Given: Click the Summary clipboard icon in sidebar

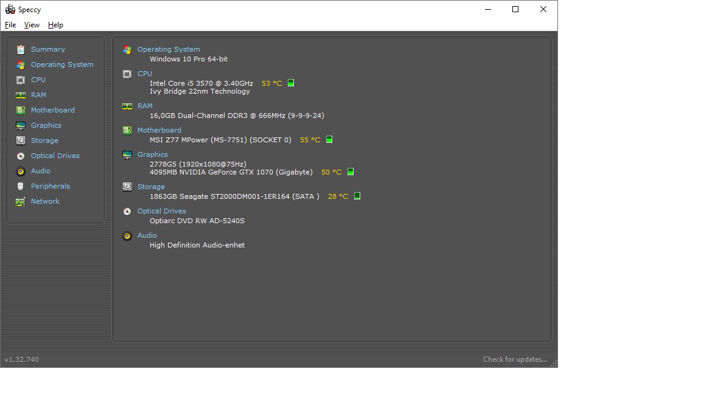Looking at the screenshot, I should [x=21, y=50].
